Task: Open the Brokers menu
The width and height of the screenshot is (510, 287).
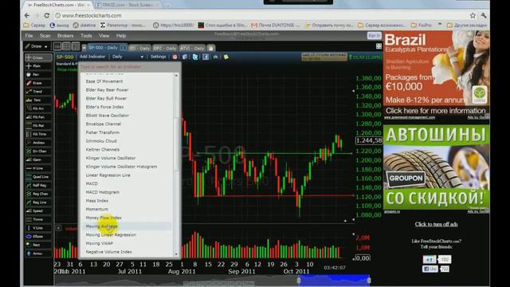Action: pyautogui.click(x=65, y=36)
